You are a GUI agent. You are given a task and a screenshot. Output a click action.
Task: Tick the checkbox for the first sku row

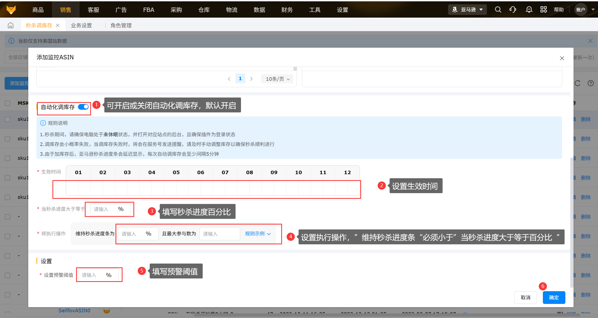pos(8,119)
